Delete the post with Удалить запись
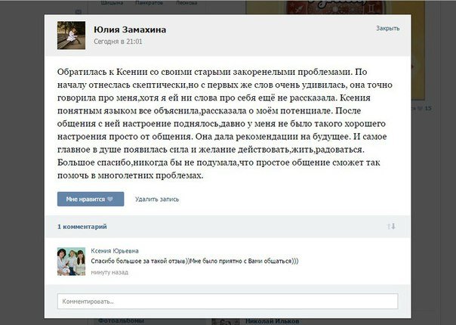 [x=157, y=200]
